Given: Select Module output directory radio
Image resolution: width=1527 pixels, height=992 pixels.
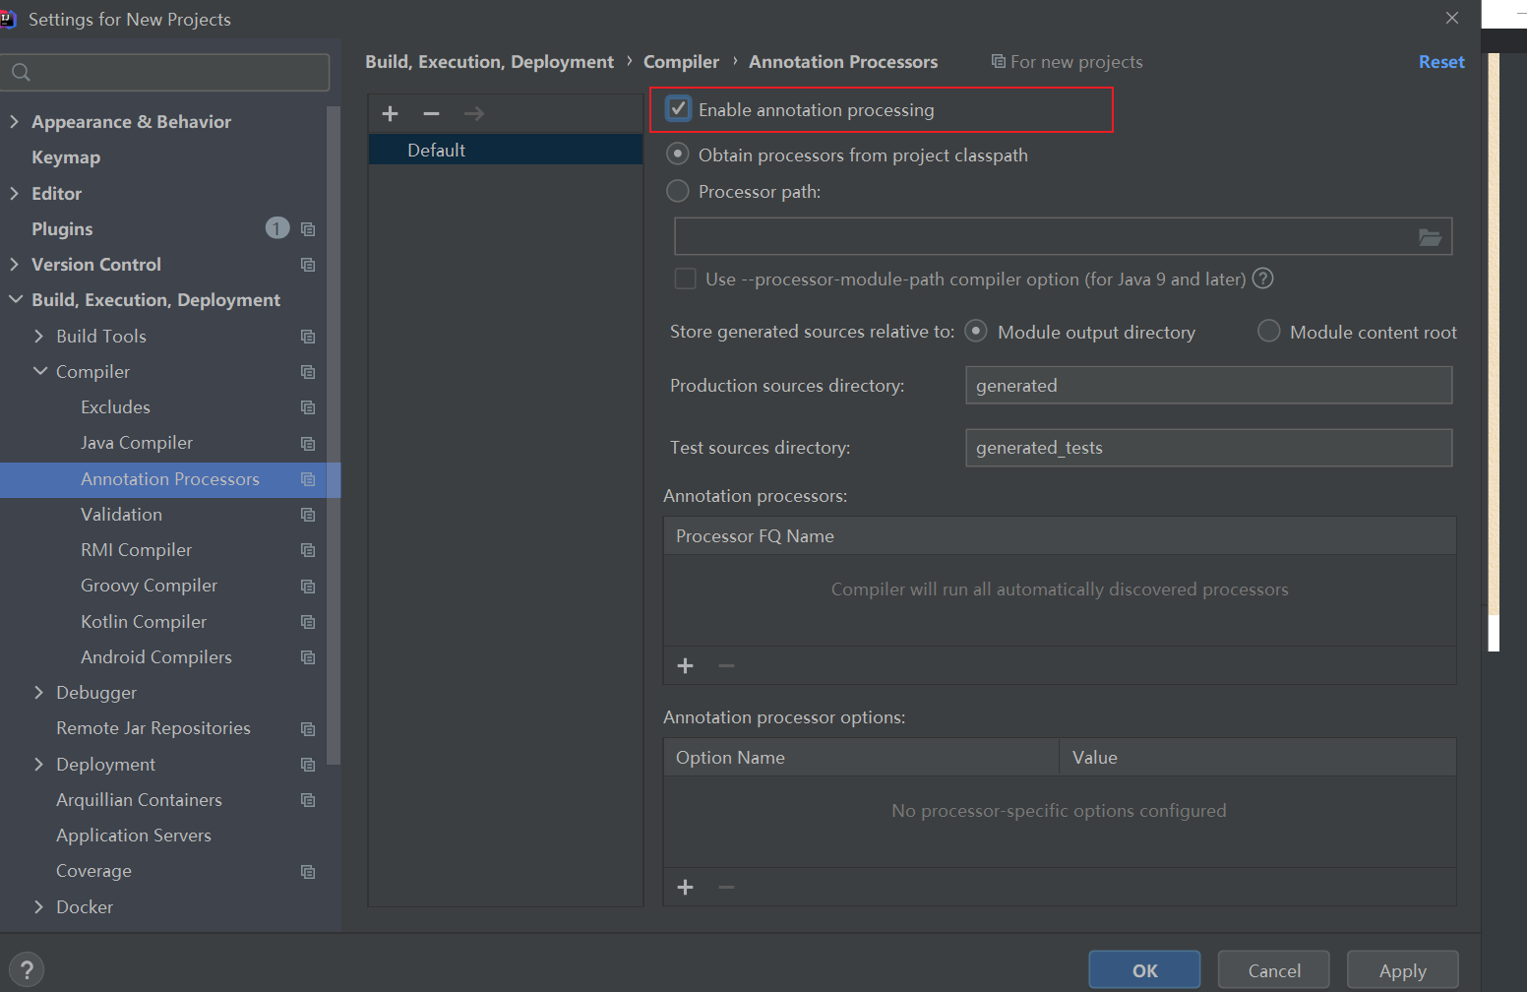Looking at the screenshot, I should [976, 332].
